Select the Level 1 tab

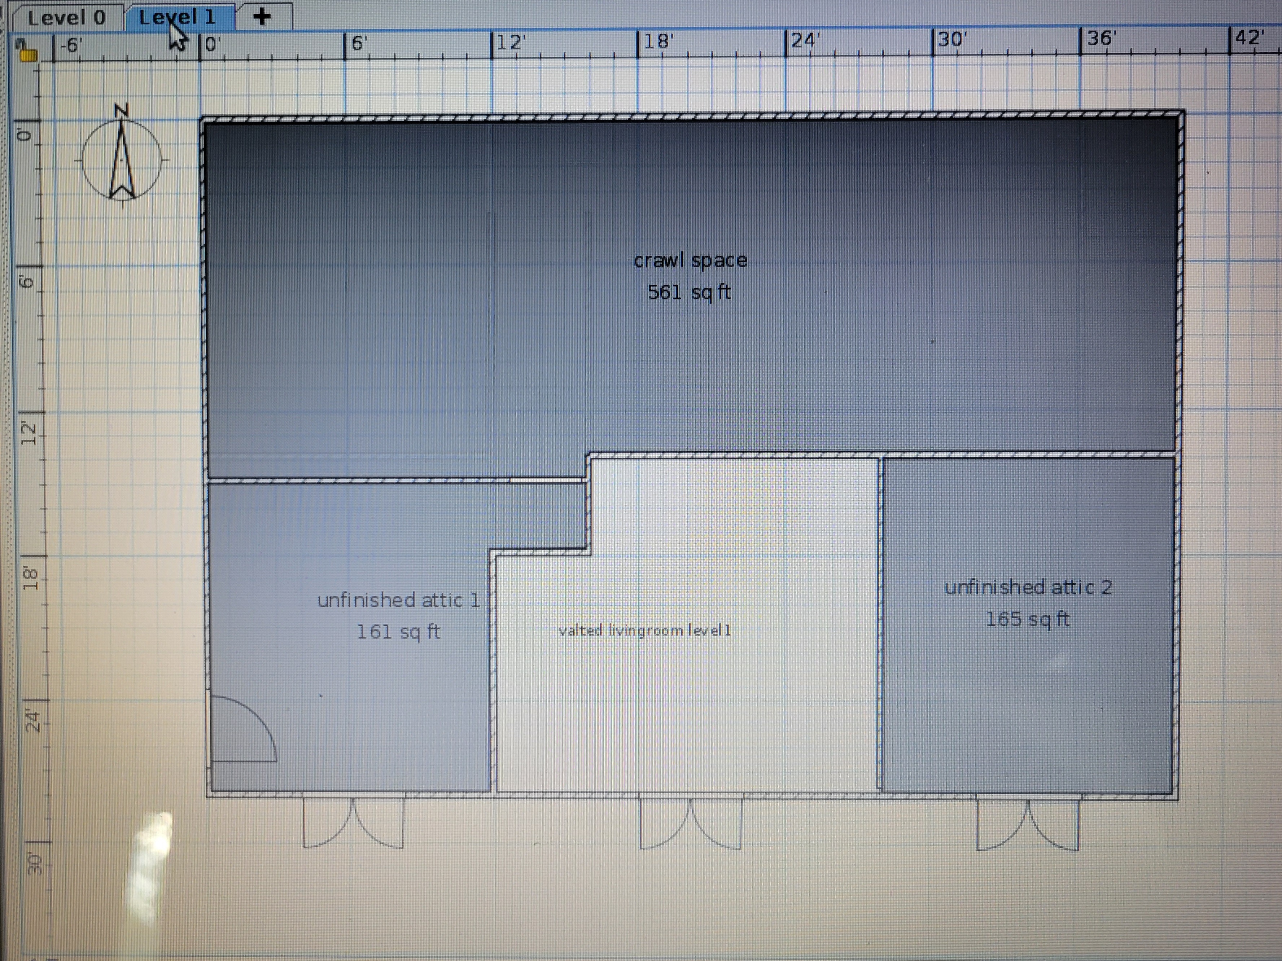(x=177, y=17)
